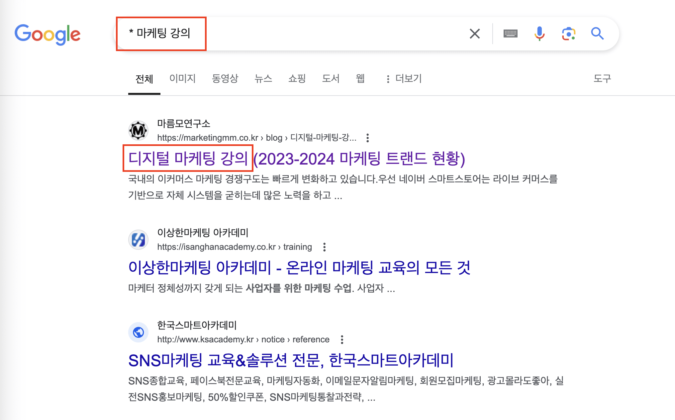
Task: Click the 마름모연구소 site favicon
Action: click(138, 130)
